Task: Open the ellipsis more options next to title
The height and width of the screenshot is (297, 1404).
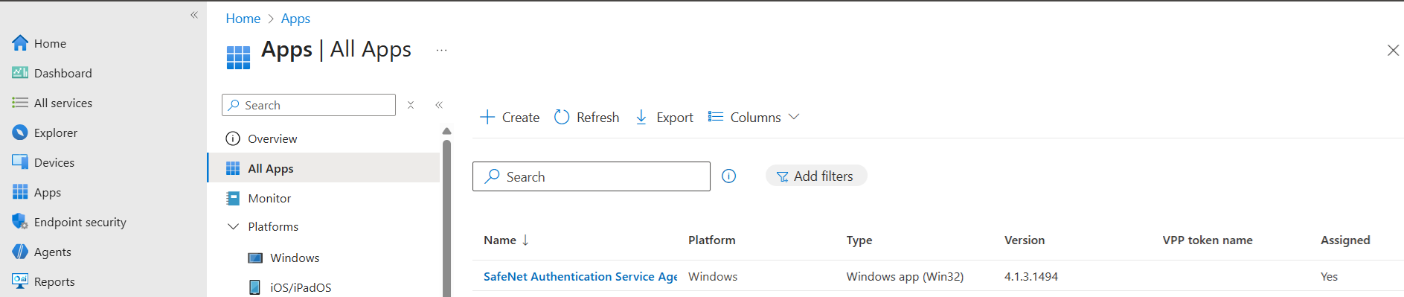Action: (441, 51)
